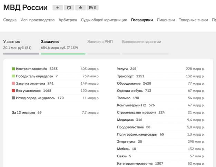Image resolution: width=216 pixels, height=167 pixels.
Task: Click the 403 млрд р. amount
Action: 90,69
